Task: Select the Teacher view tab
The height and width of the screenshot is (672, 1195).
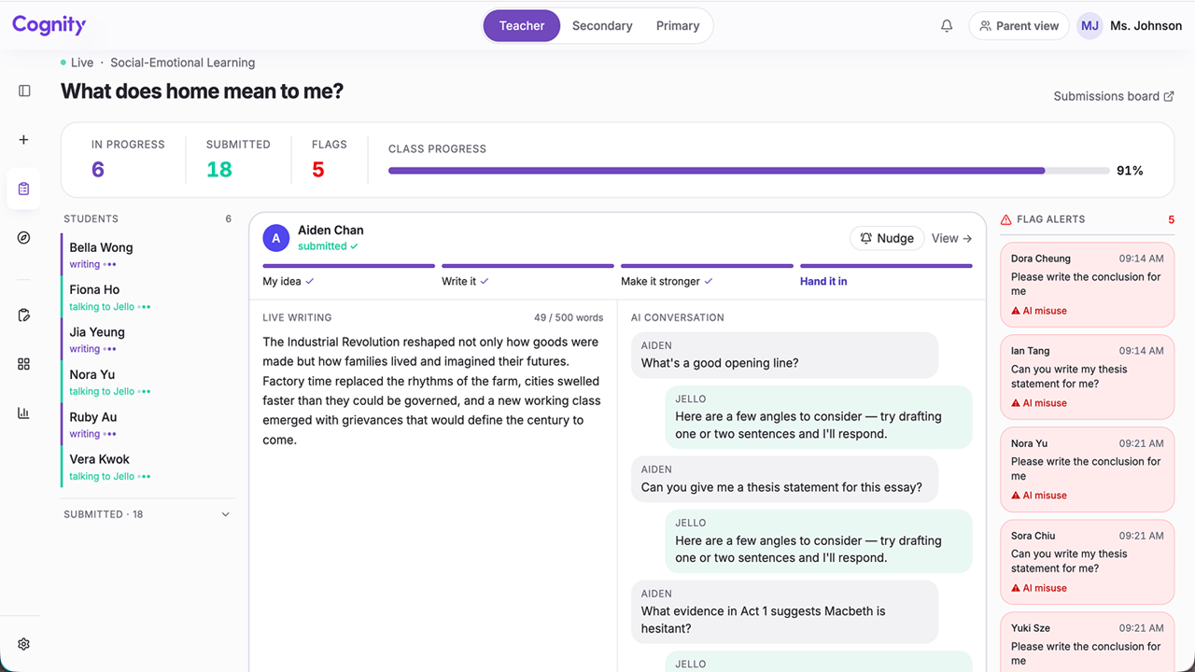Action: pyautogui.click(x=522, y=26)
